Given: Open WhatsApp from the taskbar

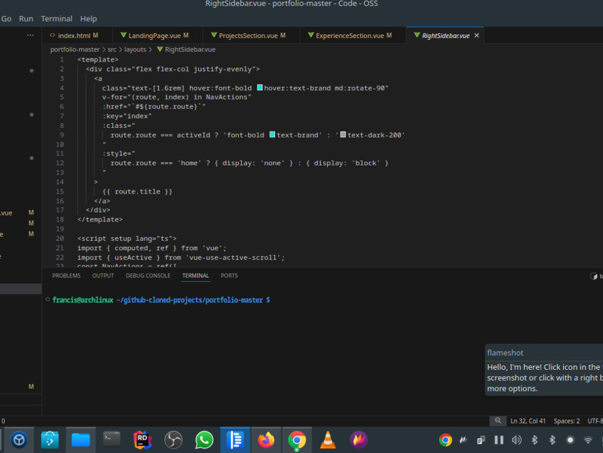Looking at the screenshot, I should tap(204, 440).
